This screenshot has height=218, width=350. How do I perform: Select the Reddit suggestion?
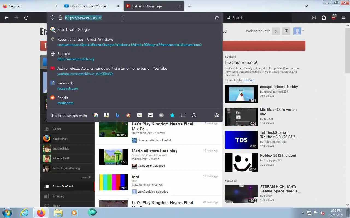(x=135, y=100)
